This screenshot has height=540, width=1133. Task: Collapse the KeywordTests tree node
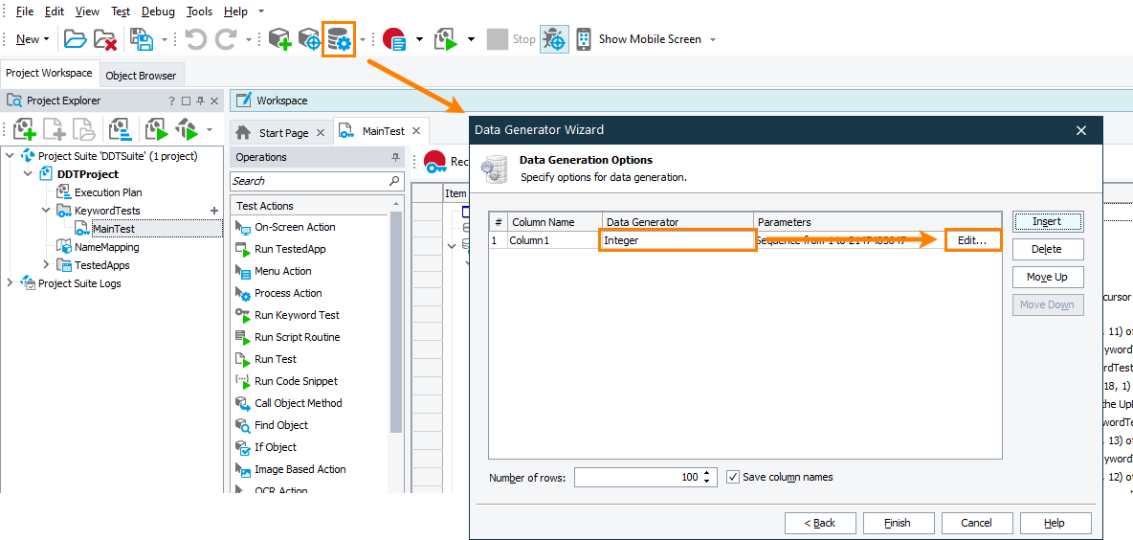click(x=46, y=211)
